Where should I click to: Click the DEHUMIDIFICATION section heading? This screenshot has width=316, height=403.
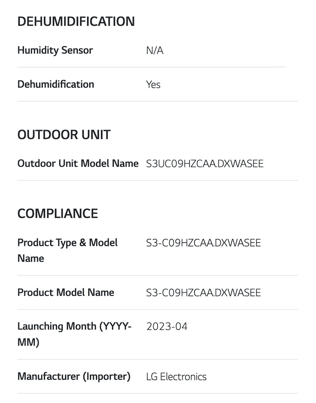click(x=76, y=21)
